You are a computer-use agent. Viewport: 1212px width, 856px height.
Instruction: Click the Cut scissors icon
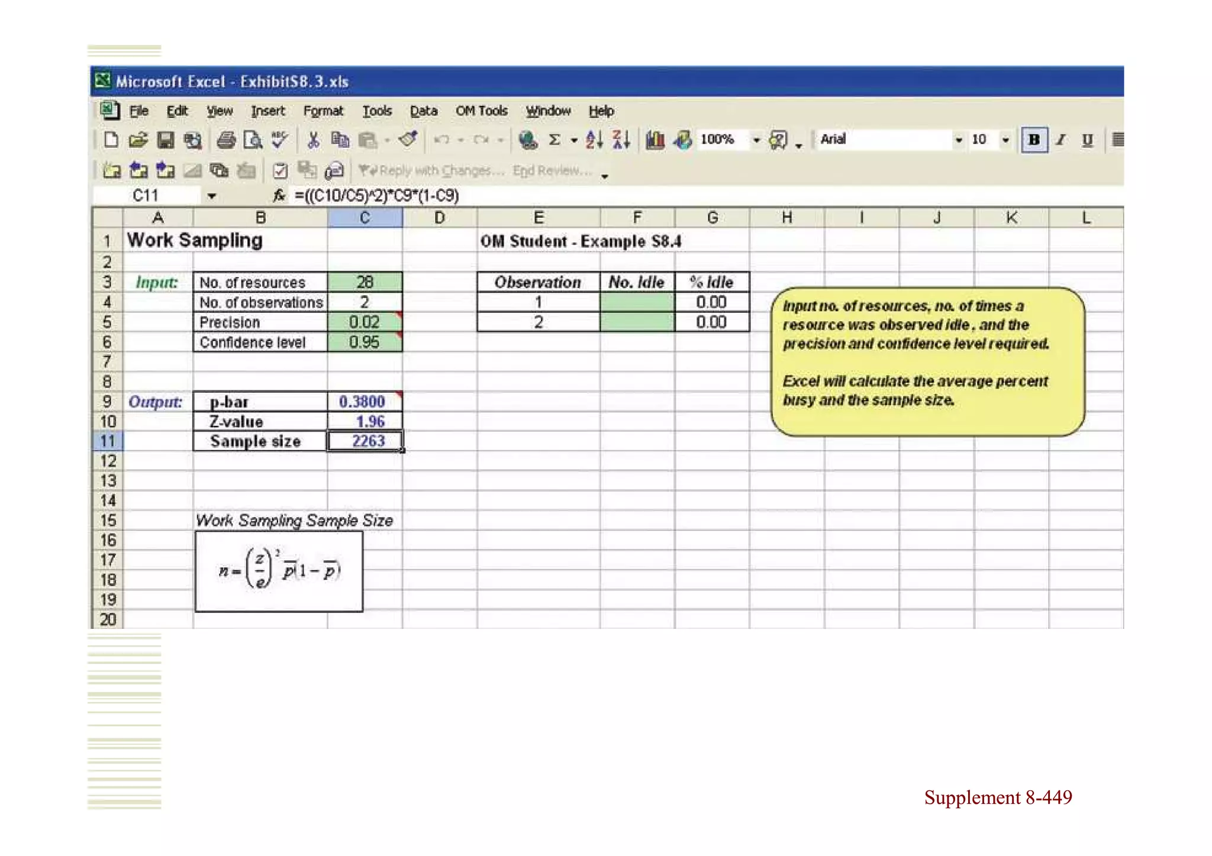(x=313, y=140)
